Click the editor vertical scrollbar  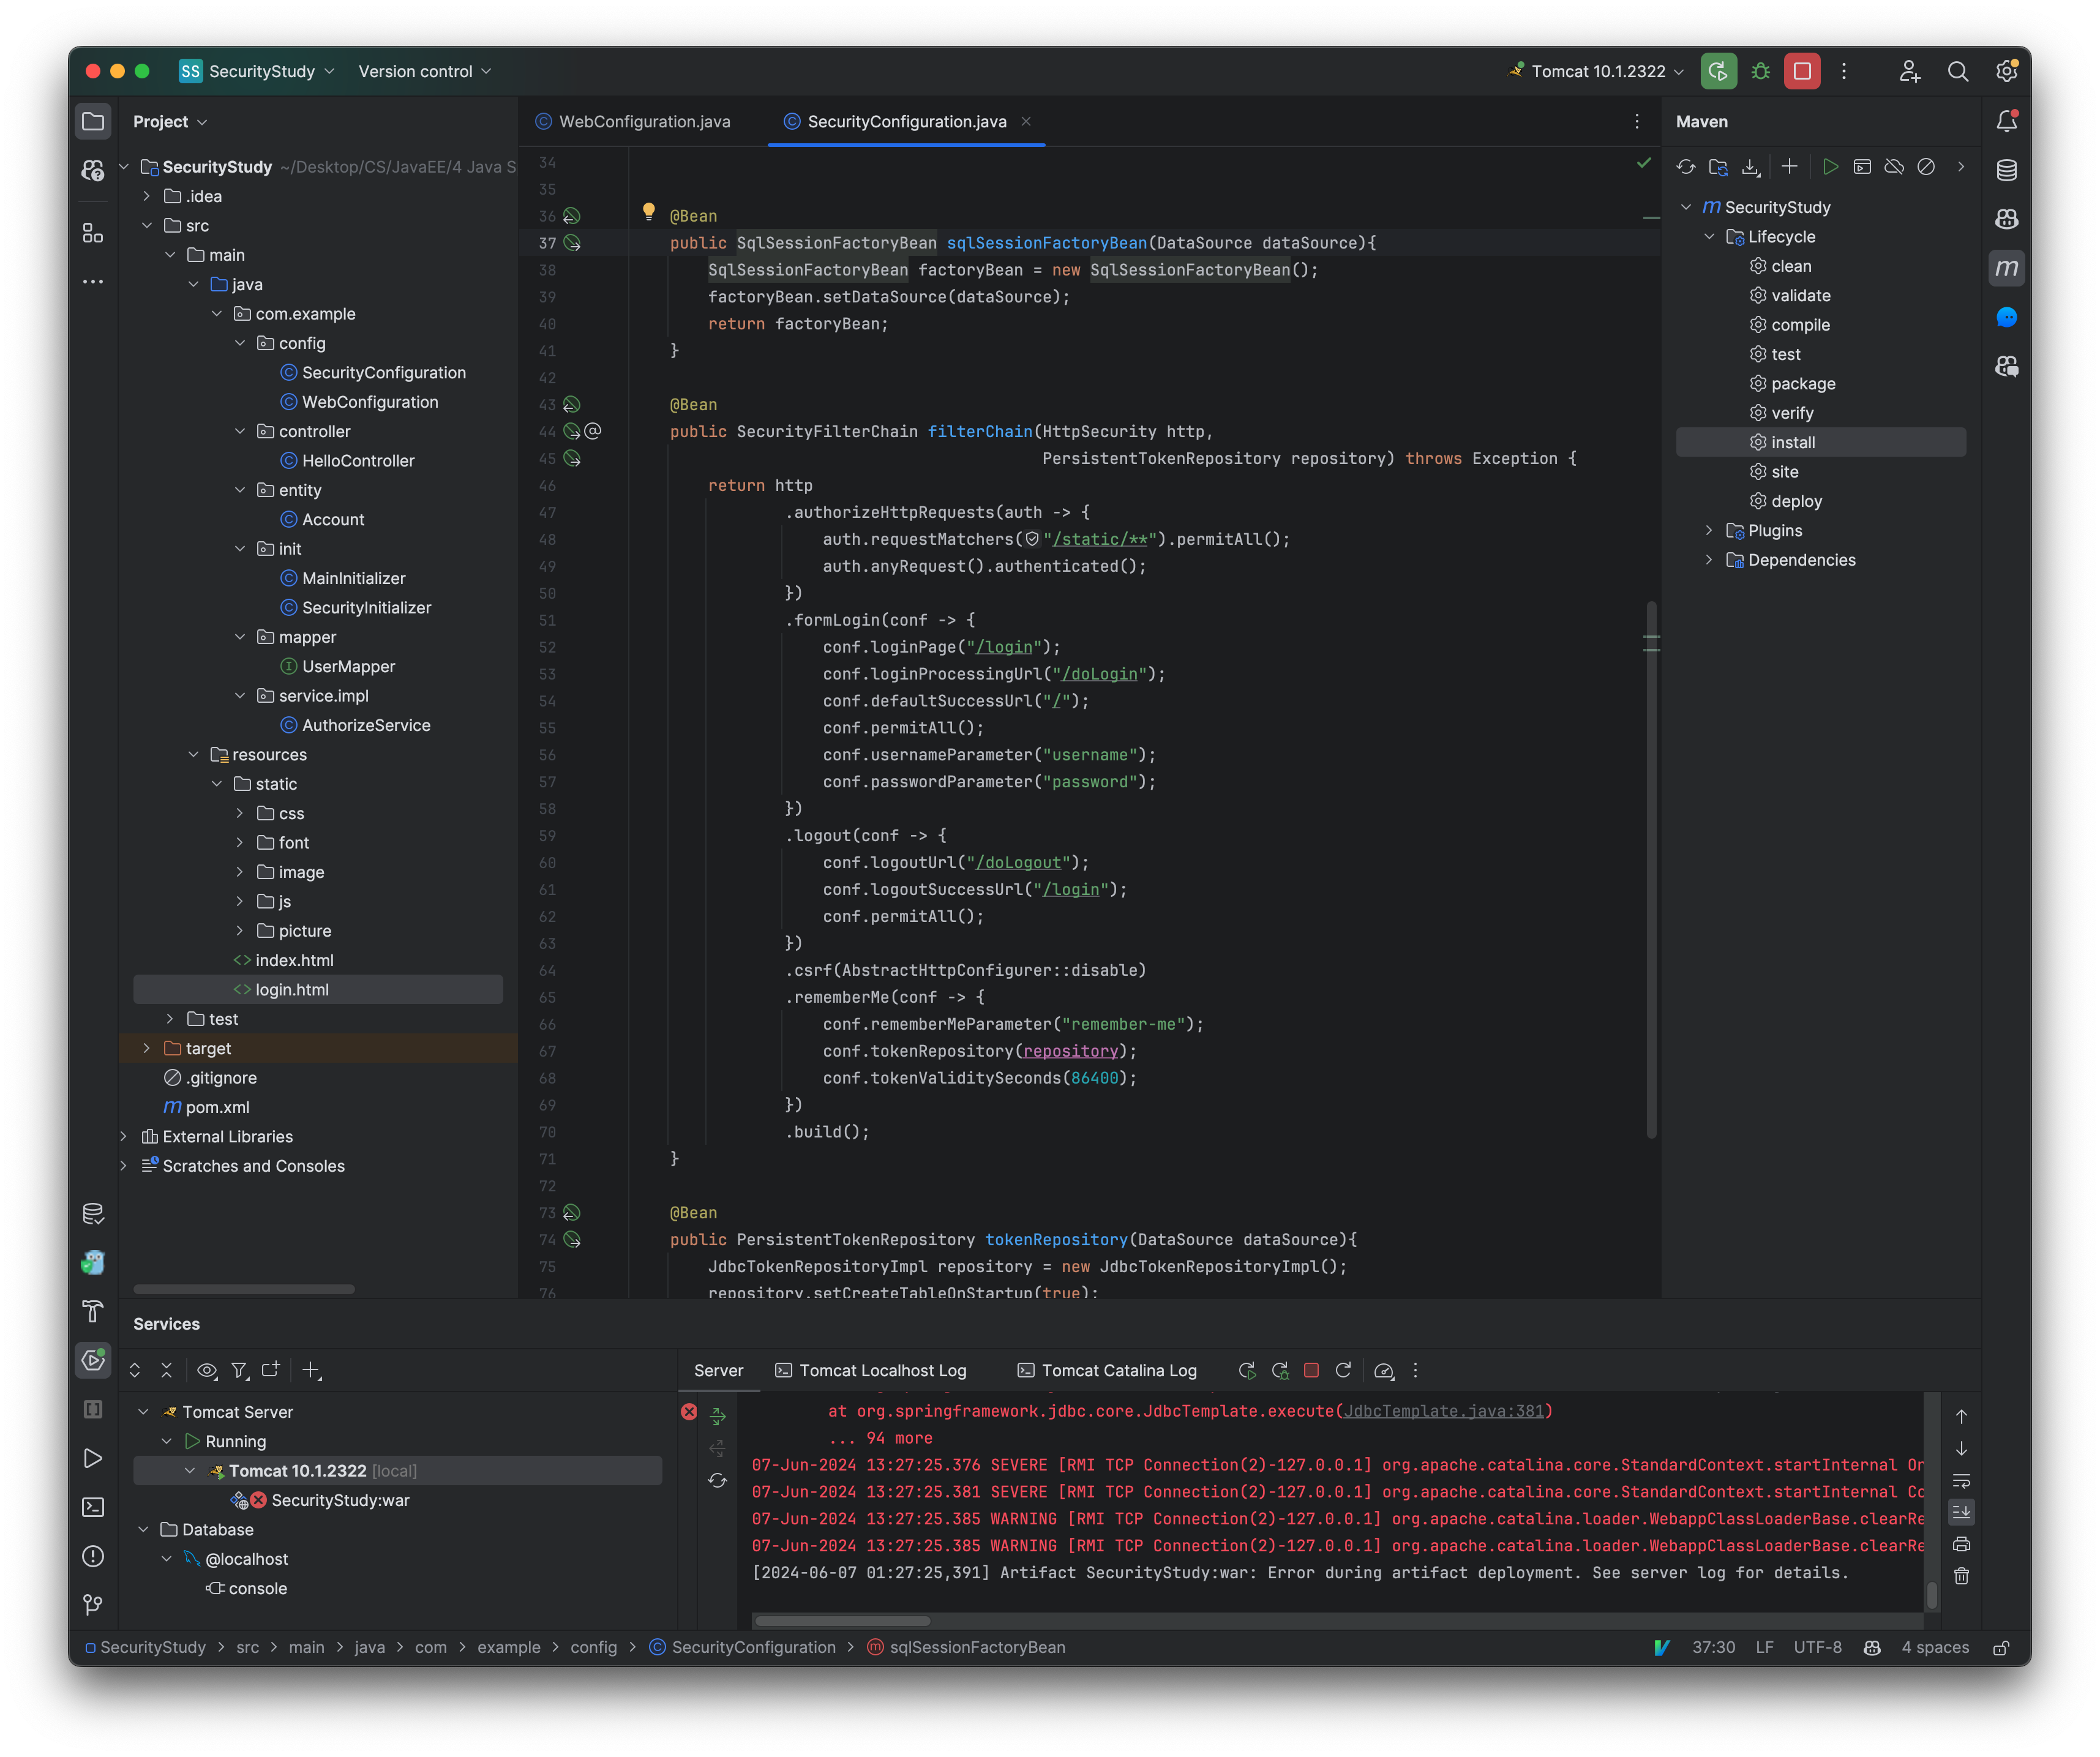coord(1651,869)
